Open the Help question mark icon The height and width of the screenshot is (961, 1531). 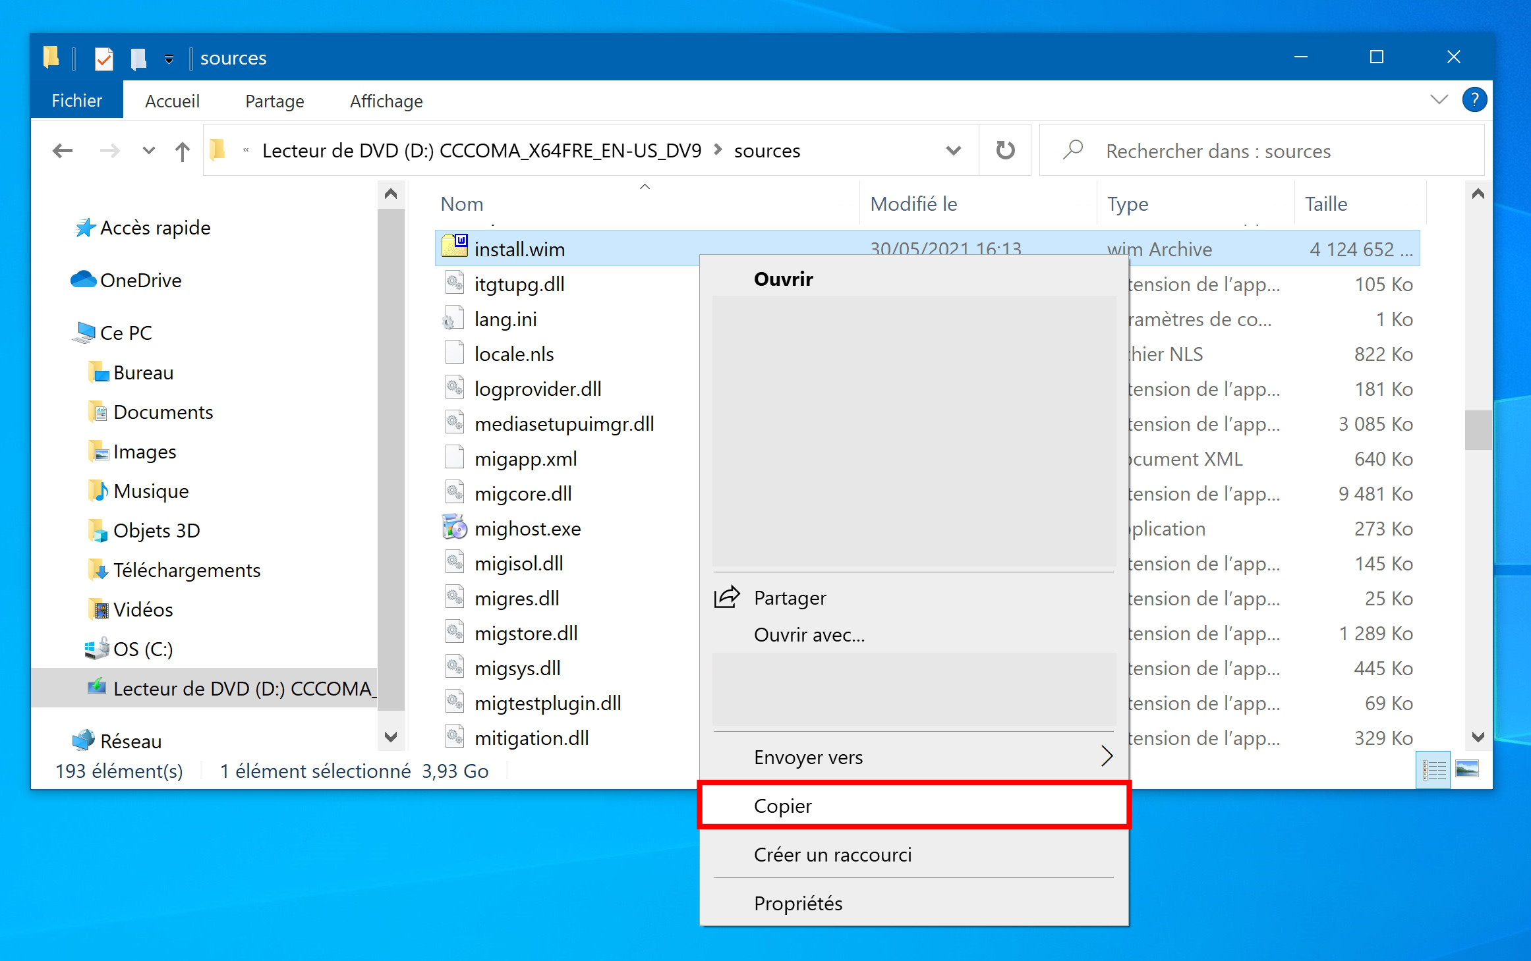click(x=1474, y=100)
